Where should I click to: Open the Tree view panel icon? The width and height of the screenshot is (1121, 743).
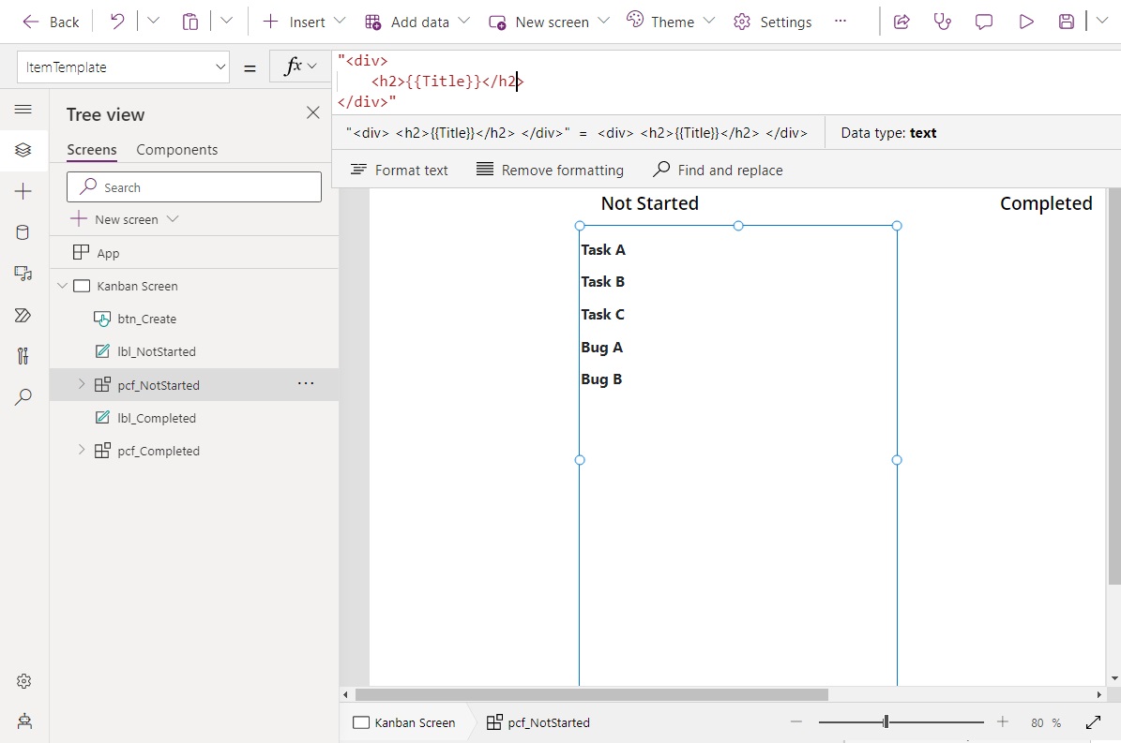pos(23,150)
